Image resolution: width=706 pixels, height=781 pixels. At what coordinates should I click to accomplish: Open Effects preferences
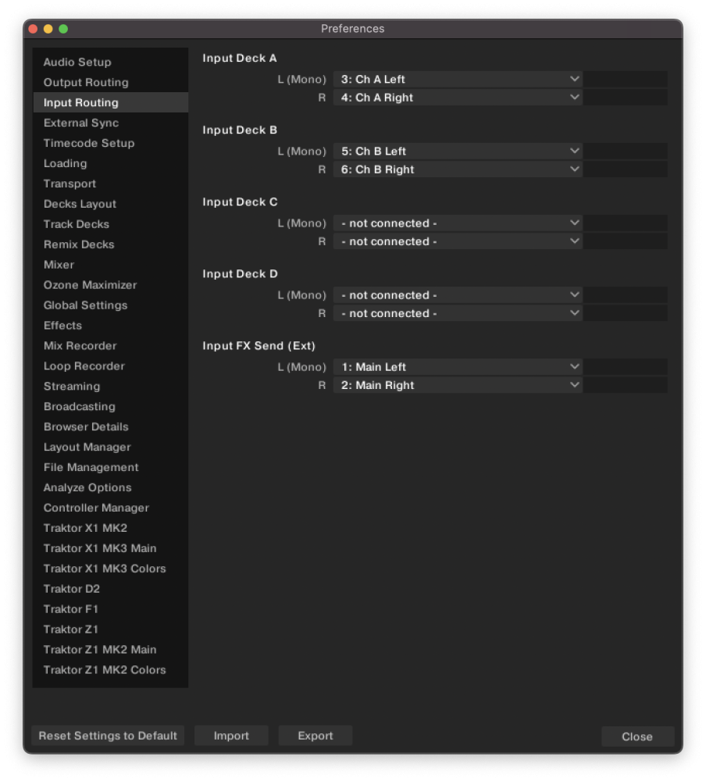(111, 325)
